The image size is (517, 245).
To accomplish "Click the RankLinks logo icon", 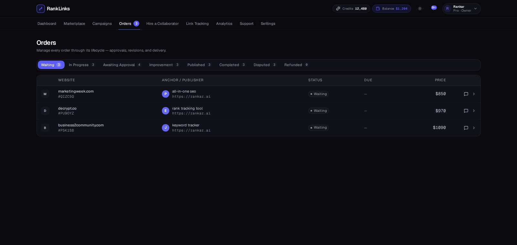I will [41, 9].
